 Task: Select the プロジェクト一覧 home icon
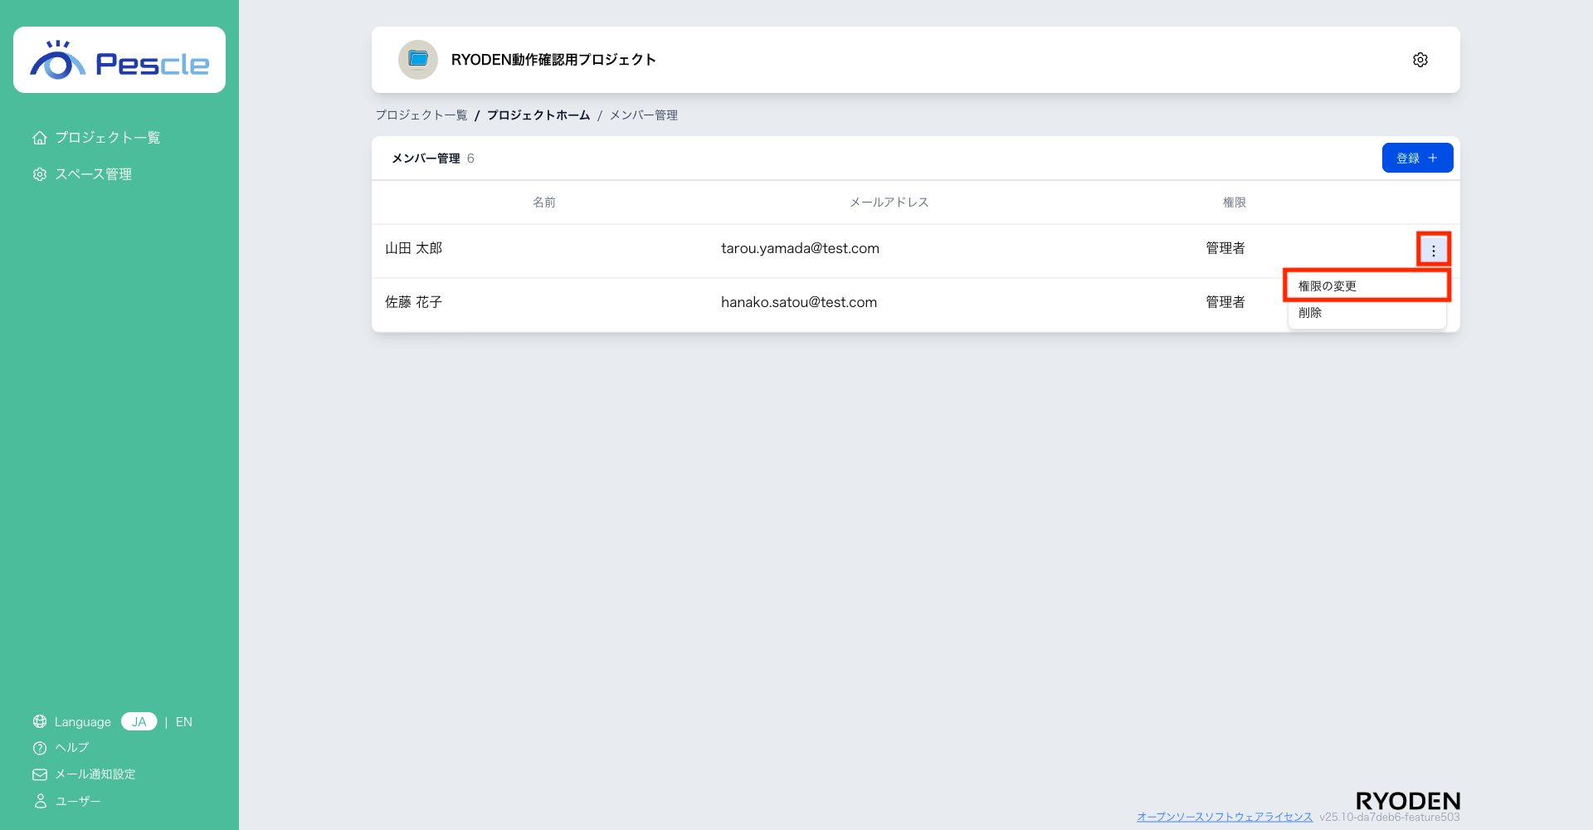click(39, 137)
